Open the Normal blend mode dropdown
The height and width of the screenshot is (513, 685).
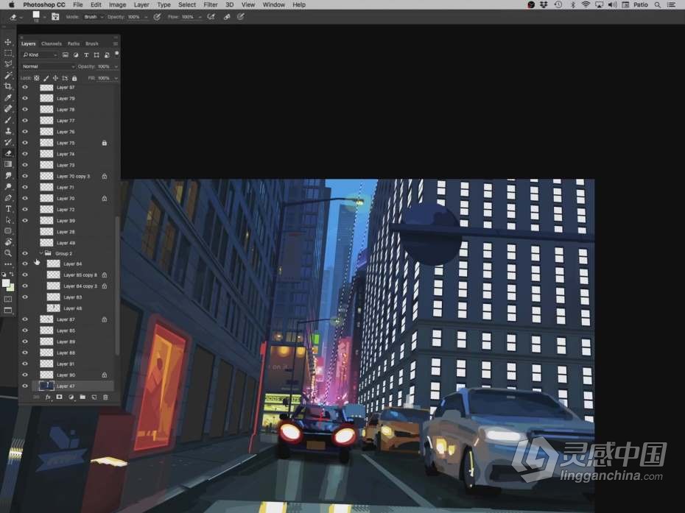click(x=48, y=66)
